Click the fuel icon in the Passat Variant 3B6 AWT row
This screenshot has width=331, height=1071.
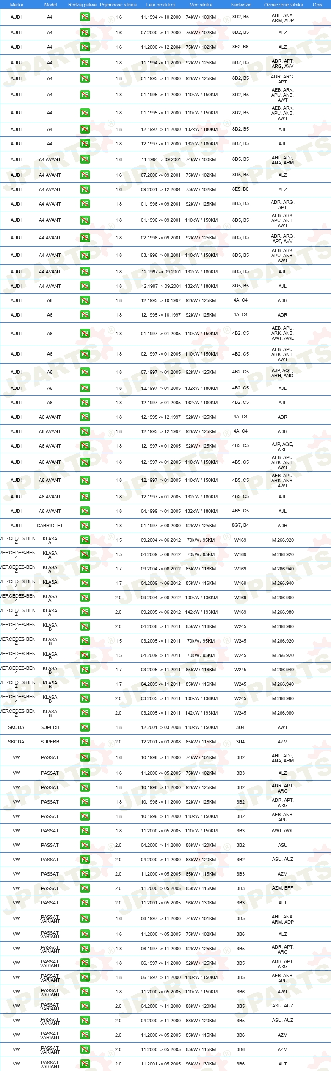click(85, 992)
